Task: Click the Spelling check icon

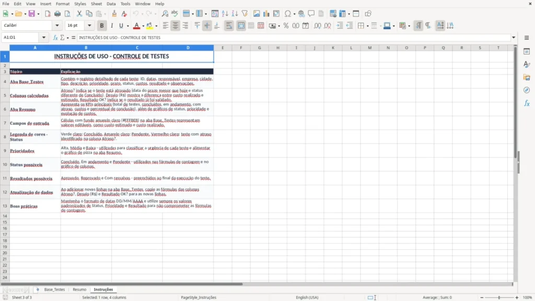Action: [175, 14]
